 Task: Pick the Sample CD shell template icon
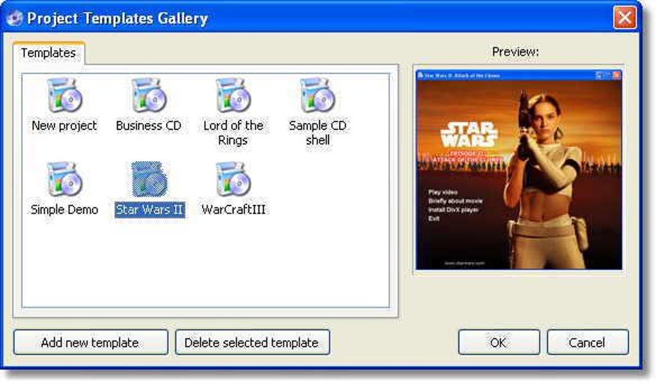pyautogui.click(x=317, y=96)
